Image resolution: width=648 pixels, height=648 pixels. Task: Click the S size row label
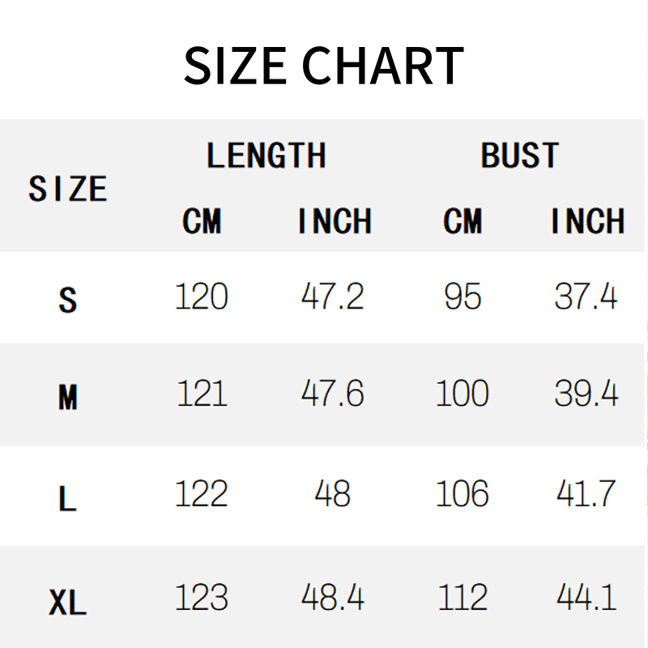[68, 300]
